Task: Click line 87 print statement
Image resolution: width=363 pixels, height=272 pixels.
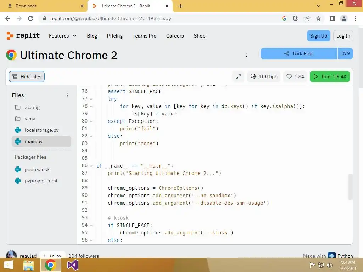Action: click(164, 173)
